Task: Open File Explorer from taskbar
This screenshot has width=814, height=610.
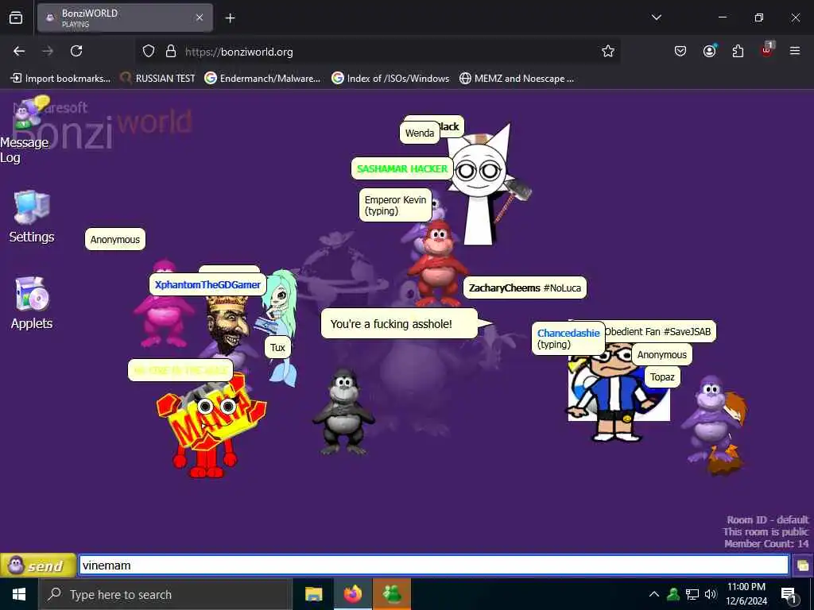Action: pyautogui.click(x=313, y=594)
